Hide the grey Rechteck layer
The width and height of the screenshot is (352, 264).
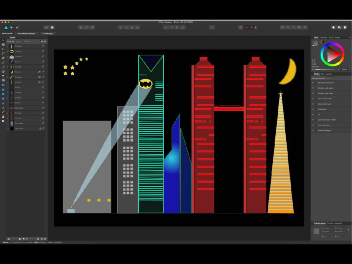pyautogui.click(x=43, y=123)
